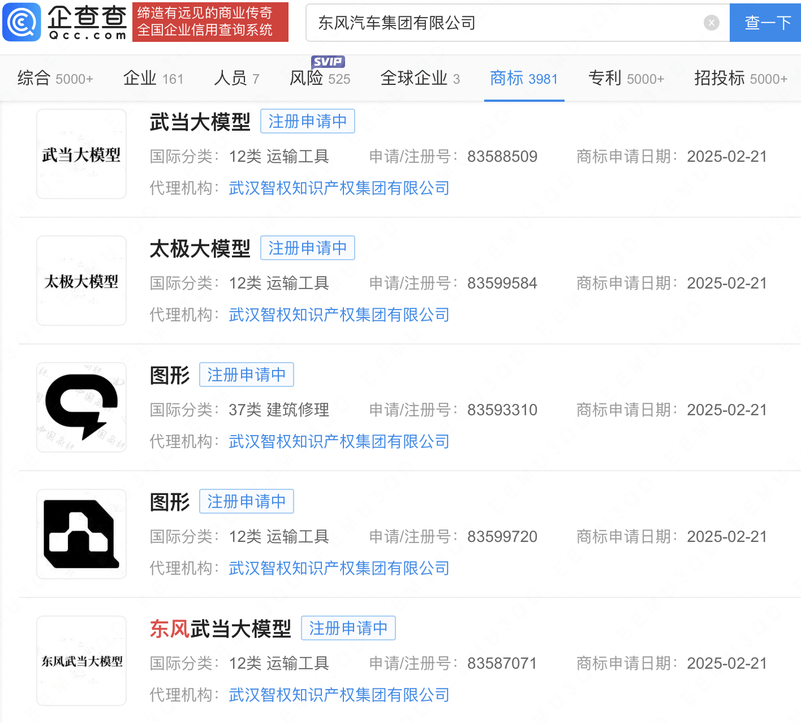Image resolution: width=801 pixels, height=723 pixels.
Task: Open the 招投标 5000+ tab
Action: pos(740,78)
